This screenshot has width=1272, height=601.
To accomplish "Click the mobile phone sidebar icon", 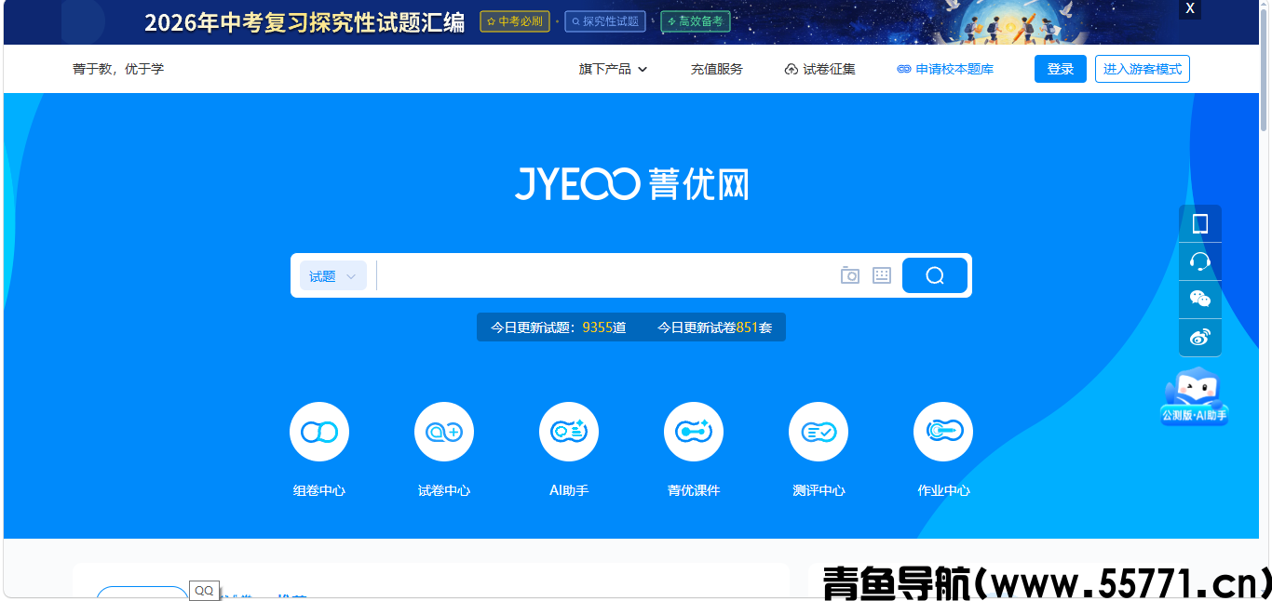I will pos(1200,223).
